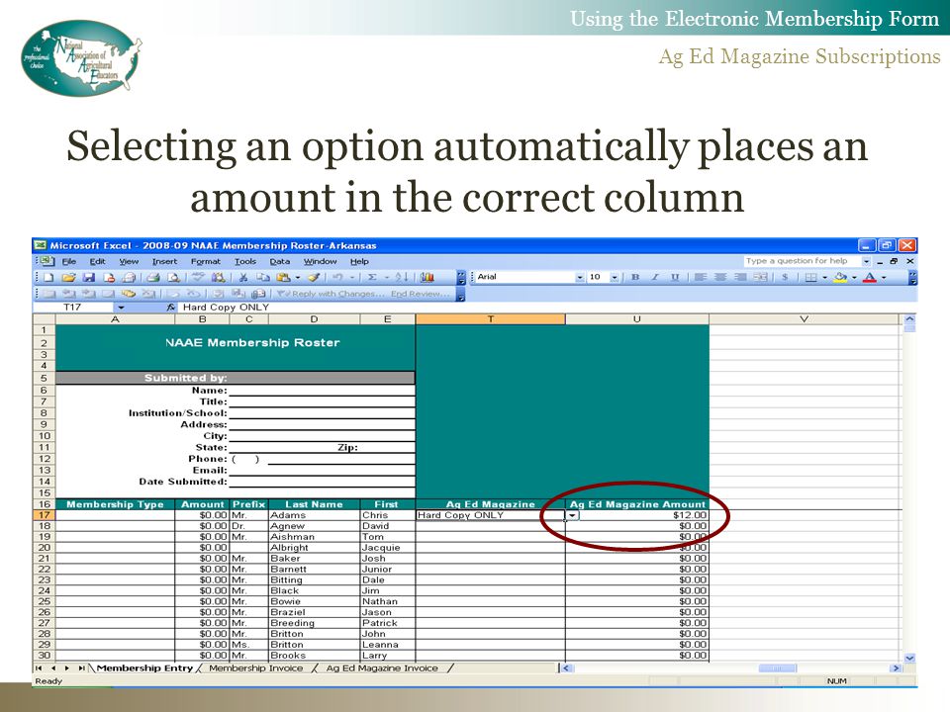Viewport: 950px width, 712px height.
Task: Open the cell T17 dropdown arrow for Ag Ed Magazine
Action: (x=573, y=515)
